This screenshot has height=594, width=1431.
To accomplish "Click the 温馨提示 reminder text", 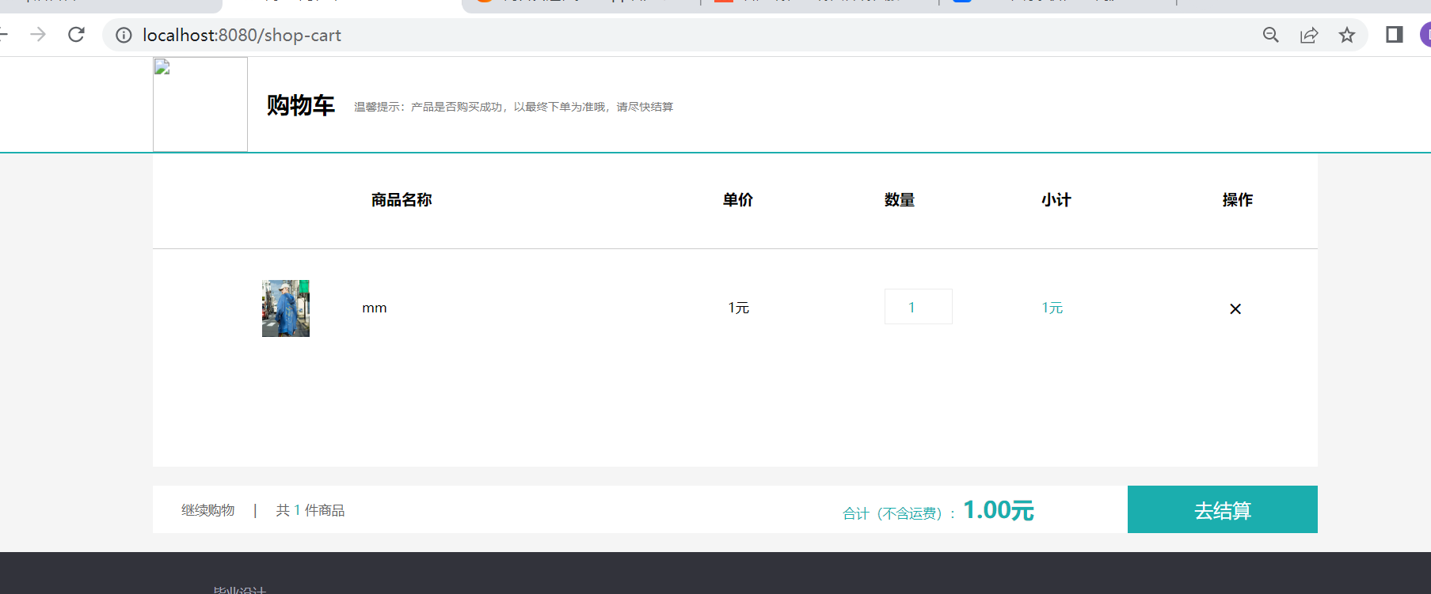I will point(514,107).
